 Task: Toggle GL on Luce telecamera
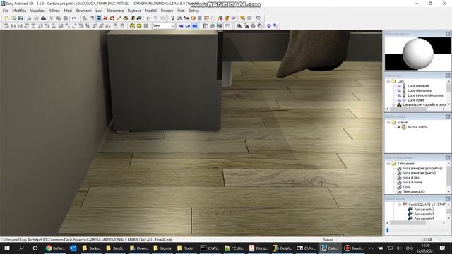(x=399, y=90)
